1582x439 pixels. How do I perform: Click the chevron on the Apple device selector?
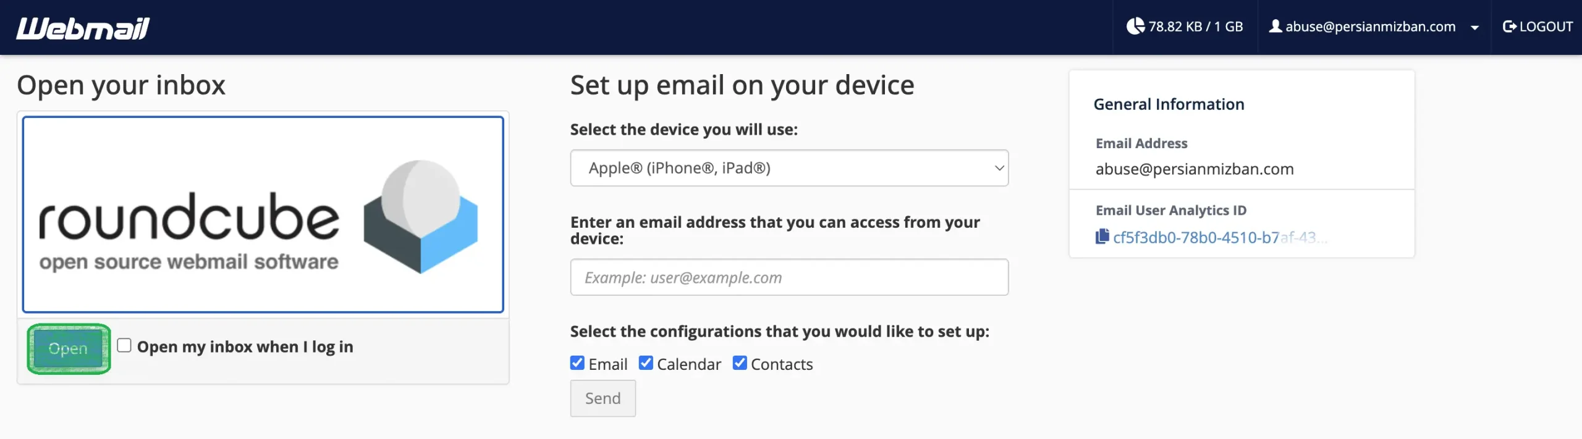coord(999,168)
